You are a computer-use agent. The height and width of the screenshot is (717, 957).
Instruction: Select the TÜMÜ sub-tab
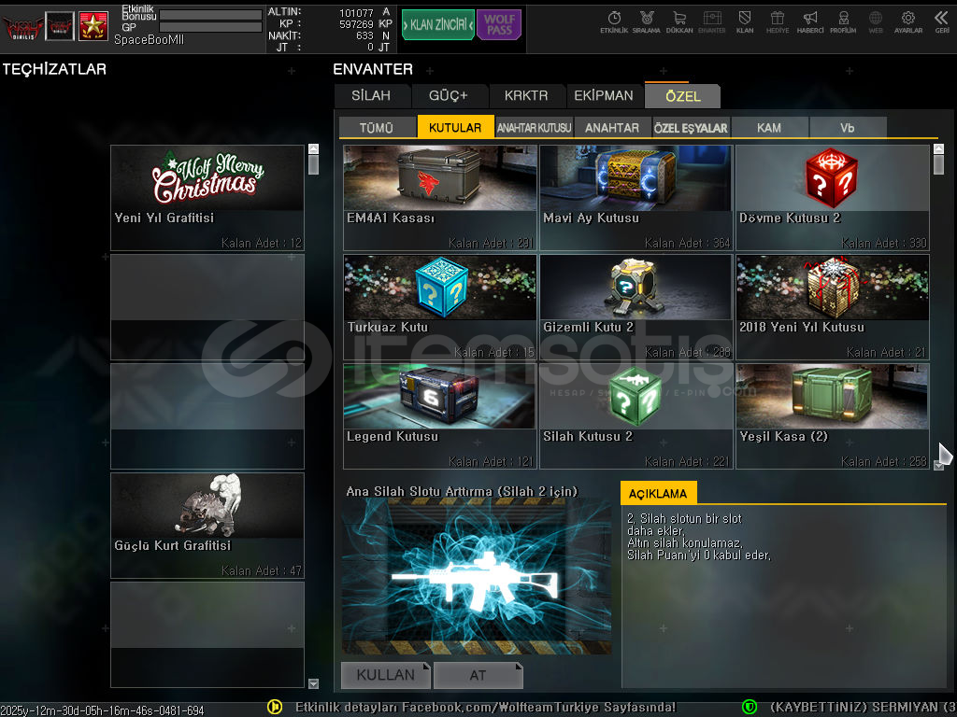point(377,127)
